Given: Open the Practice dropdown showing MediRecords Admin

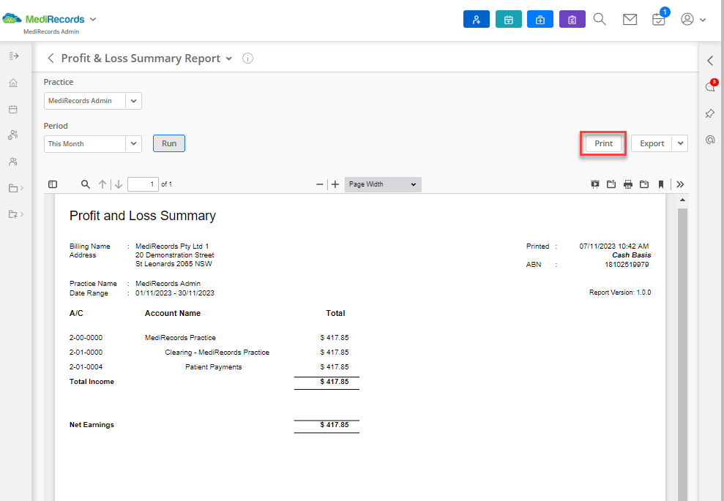Looking at the screenshot, I should pos(93,101).
